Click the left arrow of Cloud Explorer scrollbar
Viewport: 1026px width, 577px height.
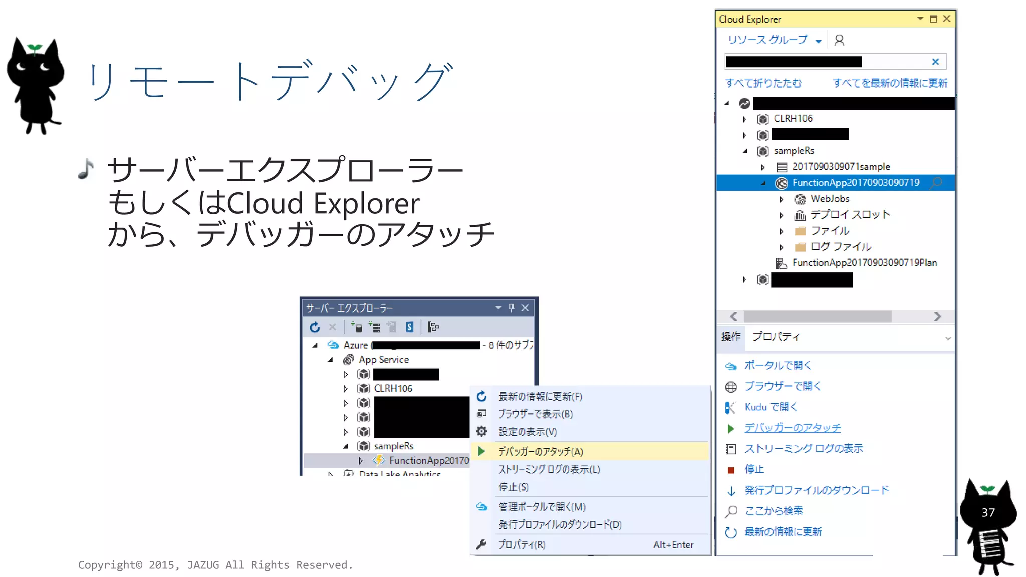tap(734, 316)
